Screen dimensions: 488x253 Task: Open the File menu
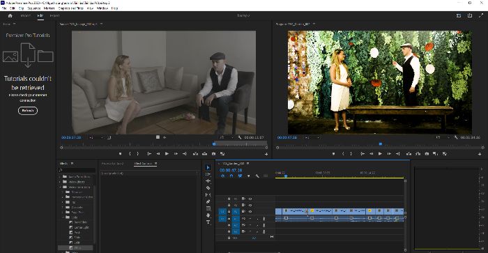4,8
